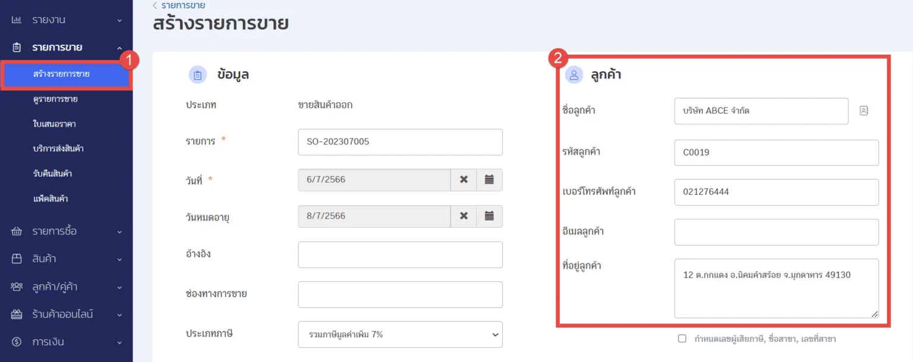The width and height of the screenshot is (913, 362).
Task: Enable กำหนดเลขผู้เสียภาษี checkbox
Action: (x=682, y=339)
